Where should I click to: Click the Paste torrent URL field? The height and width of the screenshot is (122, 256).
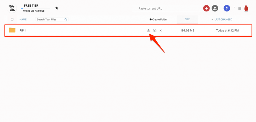(x=167, y=9)
